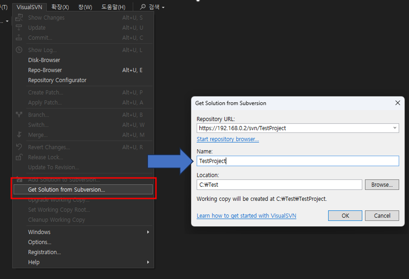Click the Update arrow icon in menu
This screenshot has width=409, height=279.
19,27
